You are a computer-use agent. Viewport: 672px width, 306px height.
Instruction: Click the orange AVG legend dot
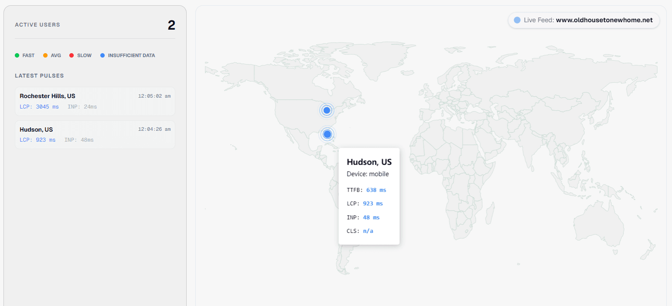45,55
